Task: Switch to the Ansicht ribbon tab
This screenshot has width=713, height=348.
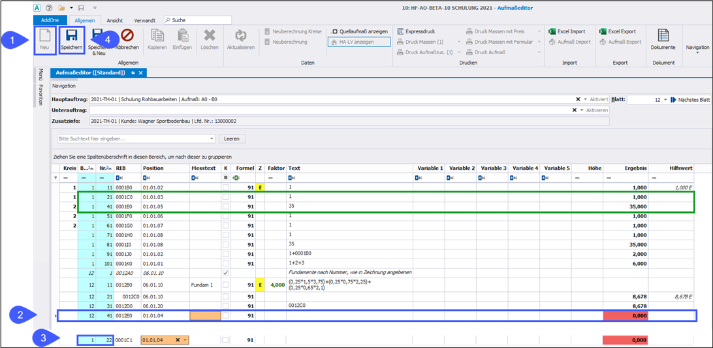Action: [114, 20]
